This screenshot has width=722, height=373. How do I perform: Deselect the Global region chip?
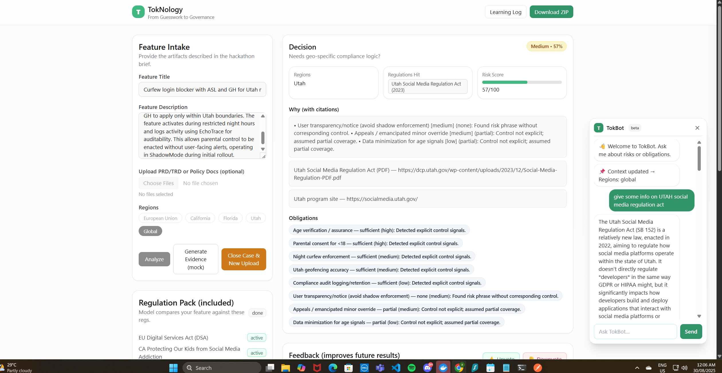150,231
